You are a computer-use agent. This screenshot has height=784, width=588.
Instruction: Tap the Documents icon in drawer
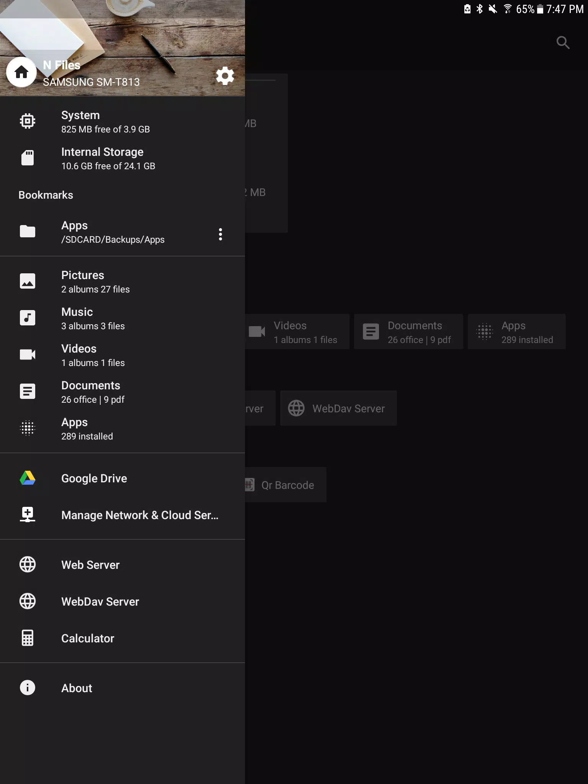[28, 391]
